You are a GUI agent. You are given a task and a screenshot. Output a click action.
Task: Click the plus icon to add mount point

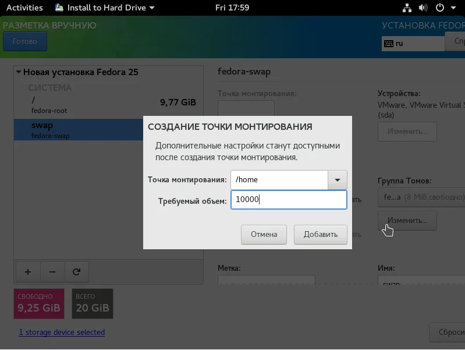point(28,271)
